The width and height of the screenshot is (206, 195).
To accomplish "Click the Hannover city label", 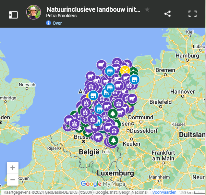I will coord(183,92).
